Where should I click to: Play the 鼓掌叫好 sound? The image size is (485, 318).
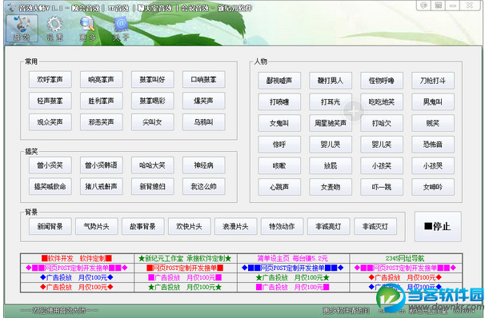tap(153, 80)
